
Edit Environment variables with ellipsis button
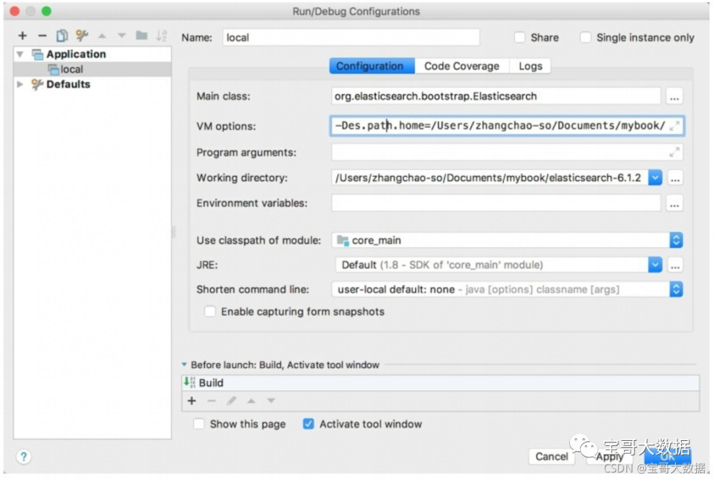coord(674,203)
